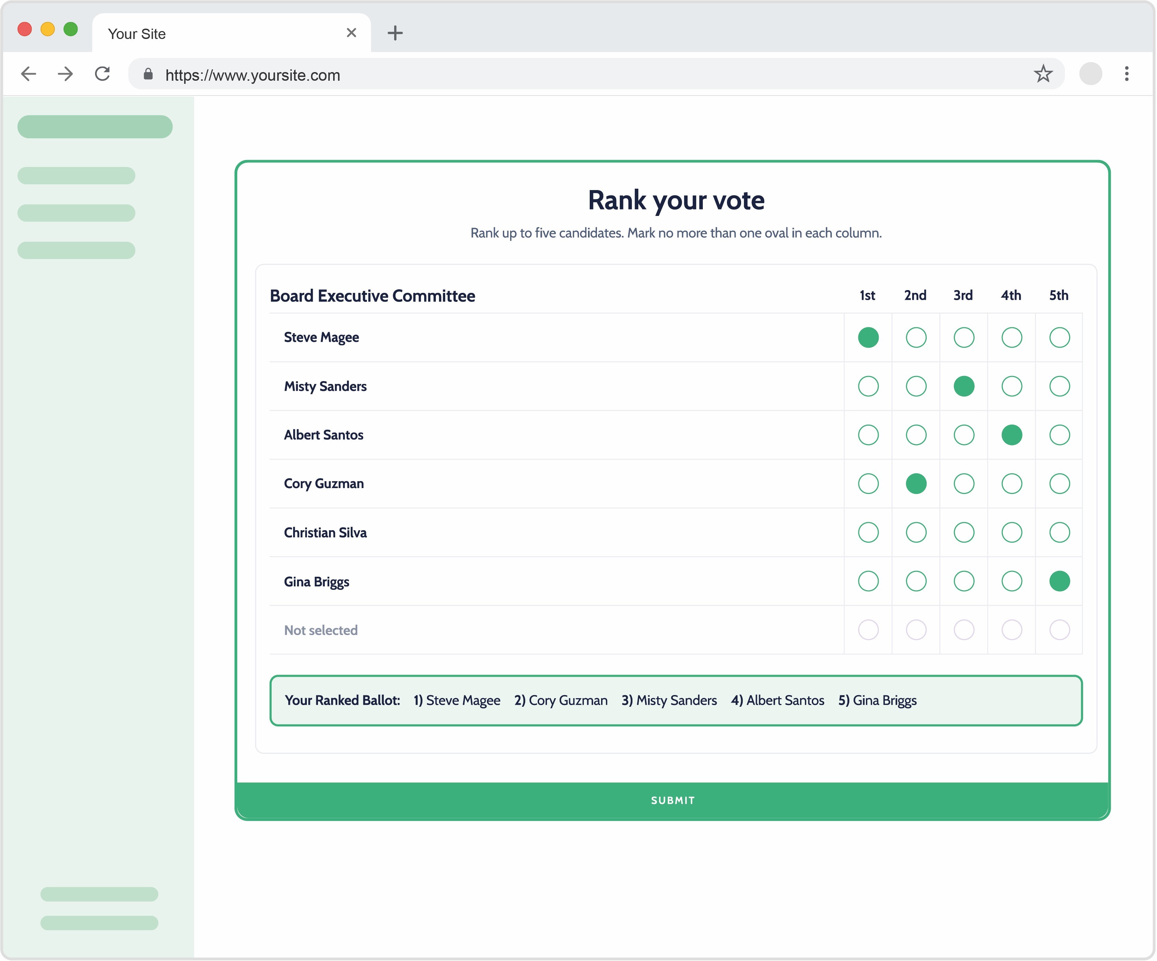Click the padlock site info icon
This screenshot has width=1157, height=961.
(x=148, y=75)
